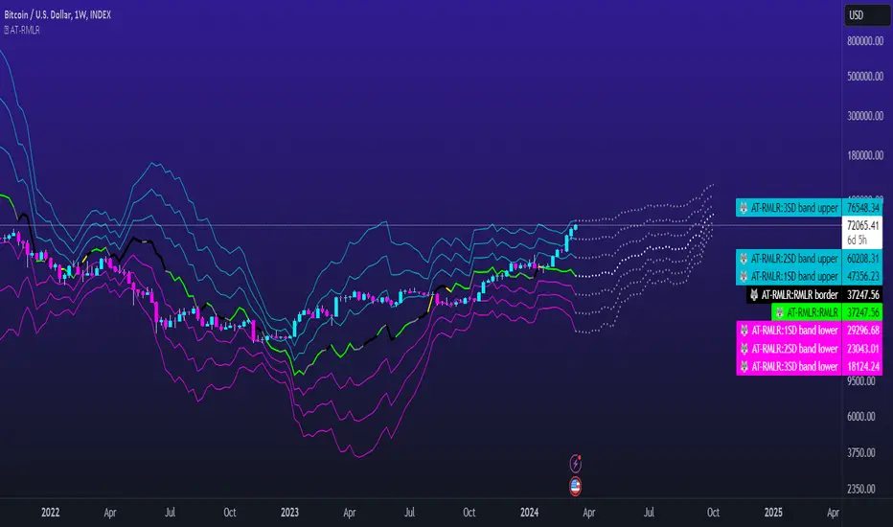Click the 300000.00 price axis label
Viewport: 893px width, 527px height.
coord(865,116)
